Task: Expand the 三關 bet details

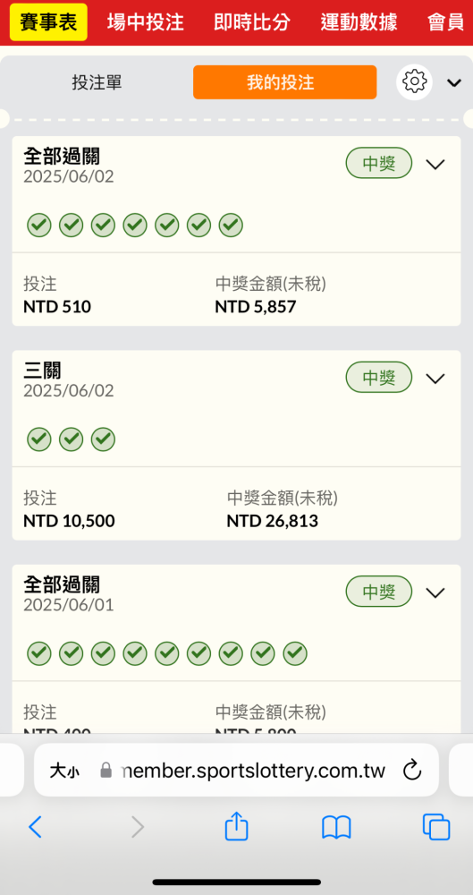Action: click(435, 379)
